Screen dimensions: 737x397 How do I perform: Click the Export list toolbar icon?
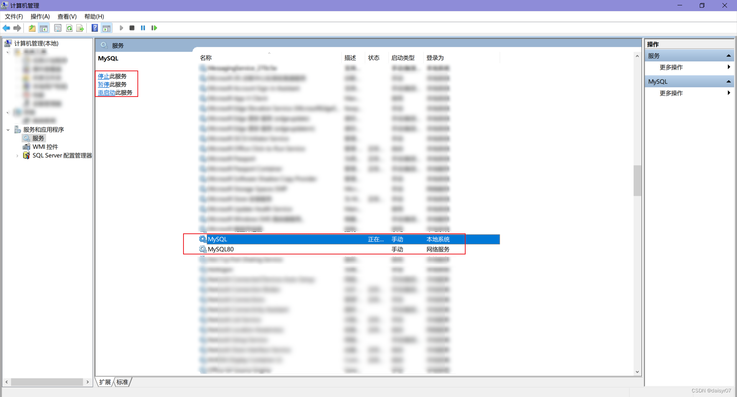pos(80,28)
